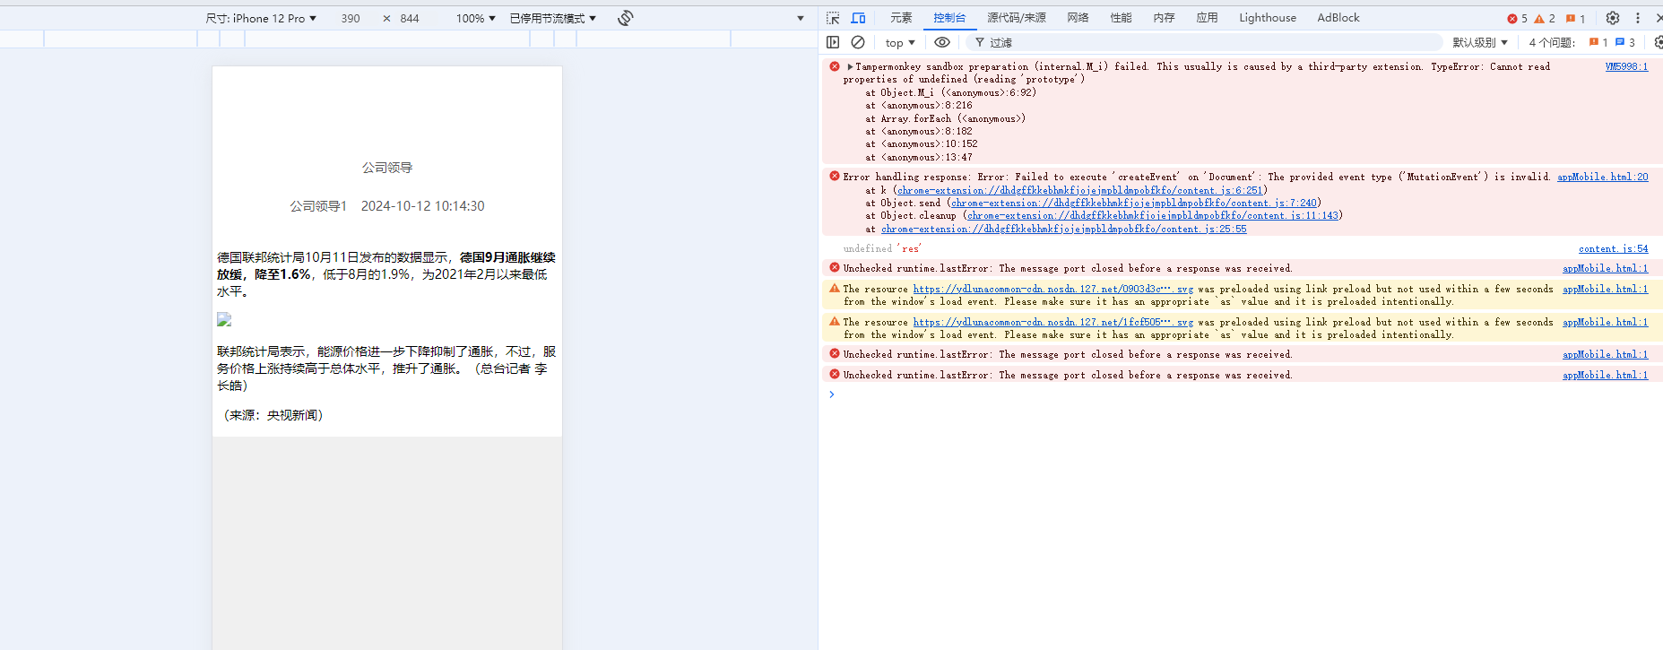Toggle the device toolbar emulation icon
The height and width of the screenshot is (650, 1663).
click(858, 18)
